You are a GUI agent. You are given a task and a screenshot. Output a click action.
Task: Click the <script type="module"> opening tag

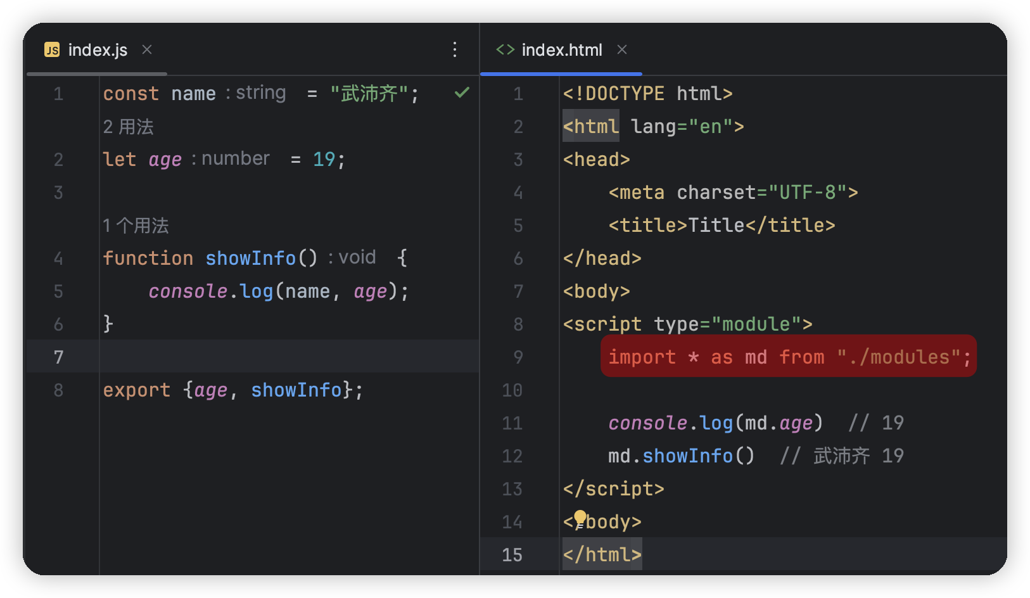click(x=687, y=324)
